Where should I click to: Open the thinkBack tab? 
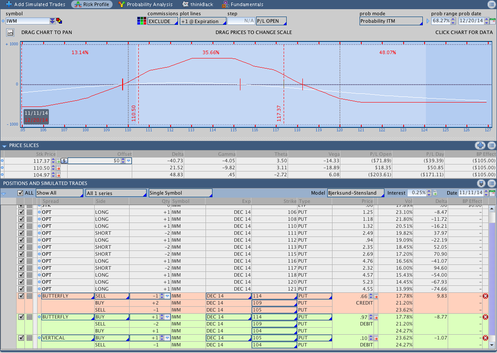tap(198, 4)
